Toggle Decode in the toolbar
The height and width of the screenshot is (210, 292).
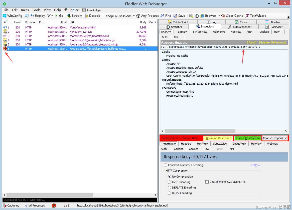92,16
